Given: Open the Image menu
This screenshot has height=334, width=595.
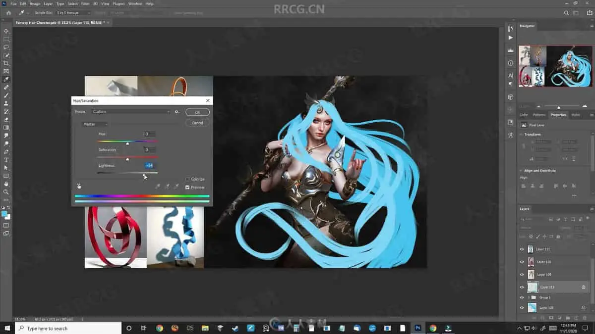Looking at the screenshot, I should point(35,3).
